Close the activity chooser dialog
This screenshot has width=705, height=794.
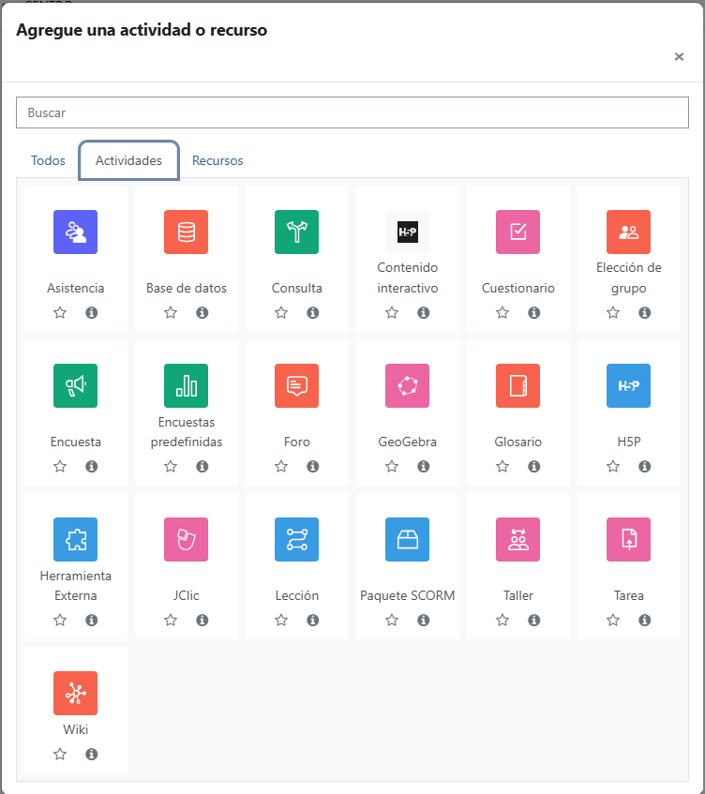[x=679, y=56]
